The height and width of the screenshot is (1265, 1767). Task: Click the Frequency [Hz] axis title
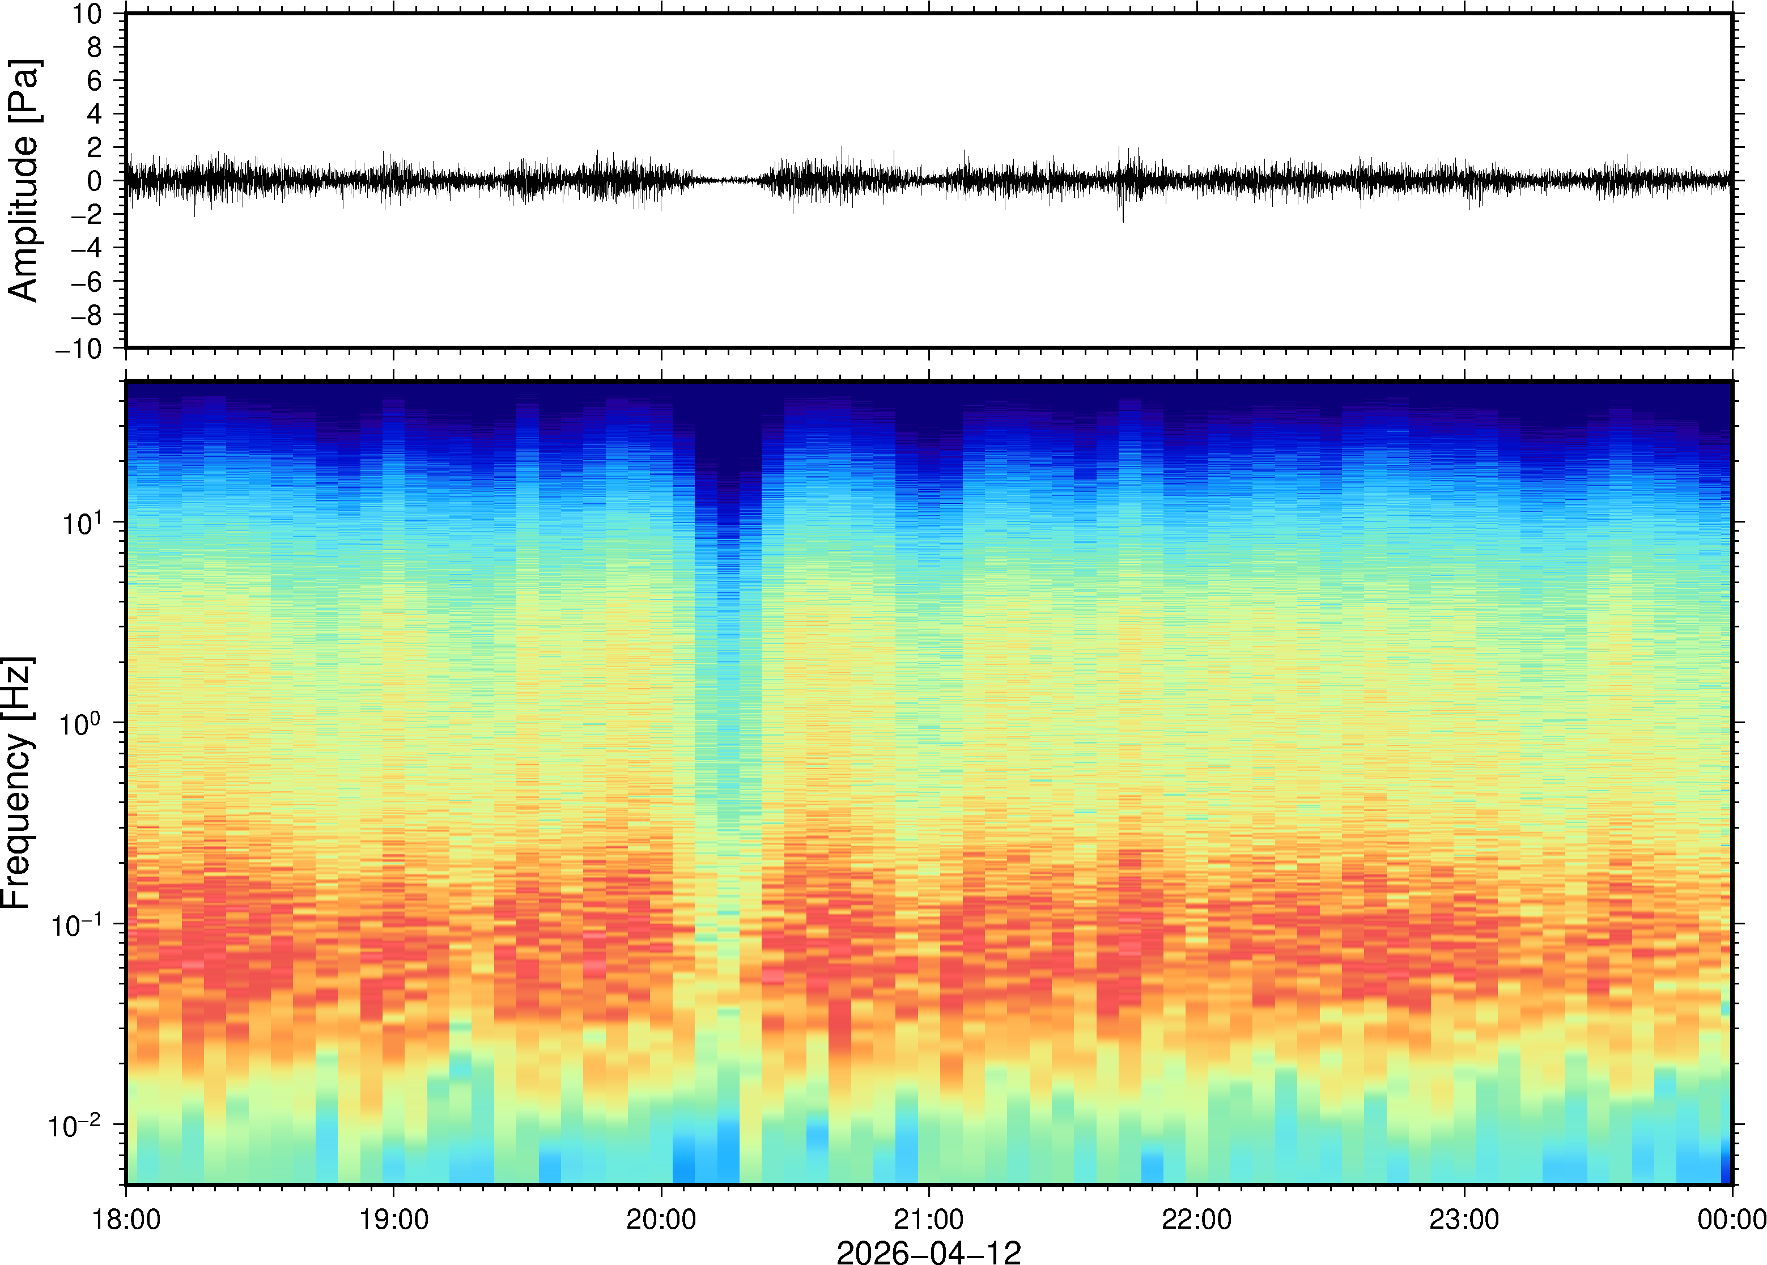point(17,782)
